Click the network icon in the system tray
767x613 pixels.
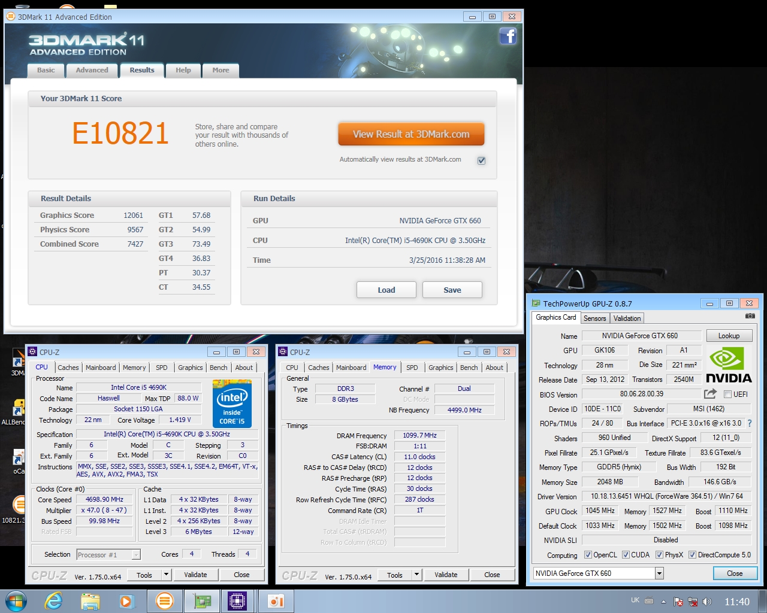click(x=693, y=602)
